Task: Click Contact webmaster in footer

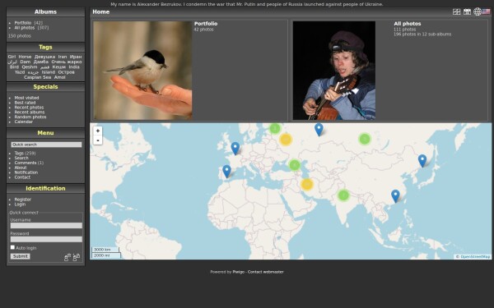Action: 266,272
